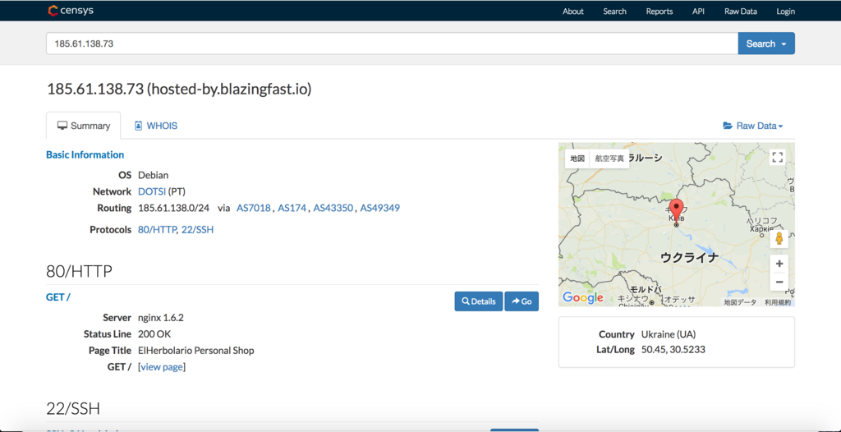The image size is (841, 432).
Task: Click the Details button for 80/HTTP
Action: (479, 301)
